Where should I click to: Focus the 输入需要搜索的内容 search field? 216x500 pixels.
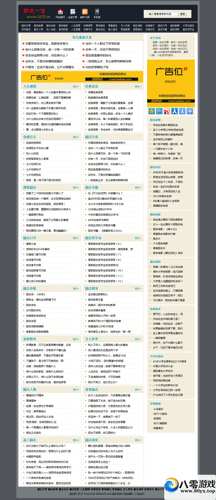coord(163,14)
